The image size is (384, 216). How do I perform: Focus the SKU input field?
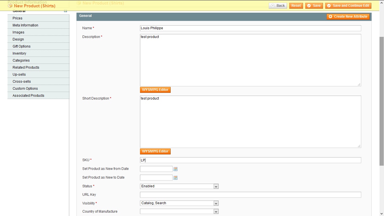click(250, 160)
